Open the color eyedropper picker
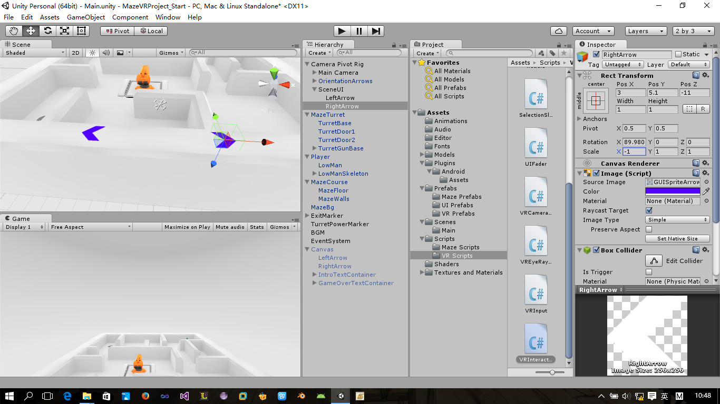The width and height of the screenshot is (720, 404). 706,191
